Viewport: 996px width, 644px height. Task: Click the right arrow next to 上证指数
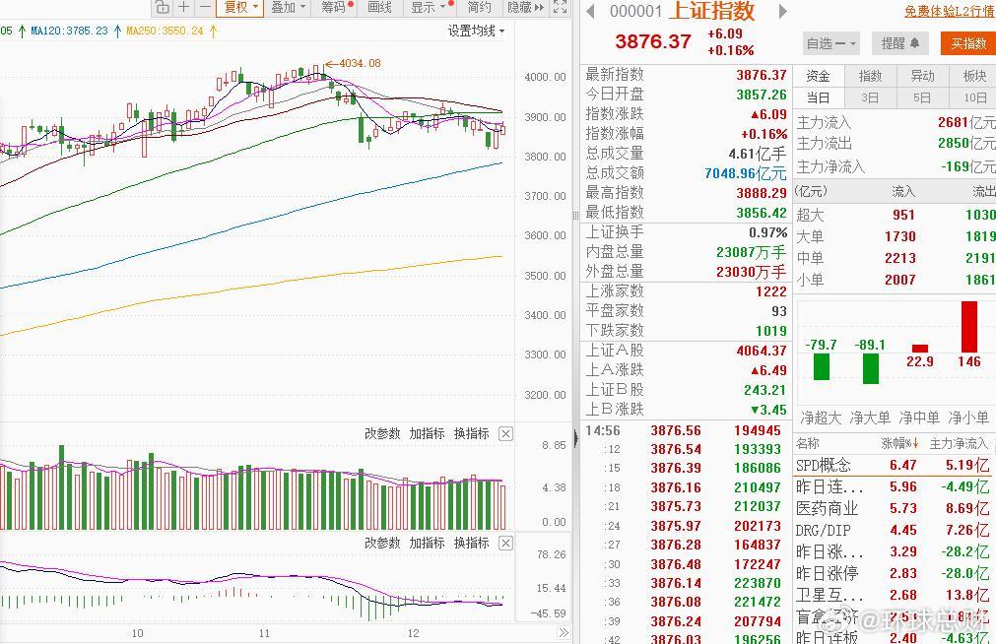point(783,13)
